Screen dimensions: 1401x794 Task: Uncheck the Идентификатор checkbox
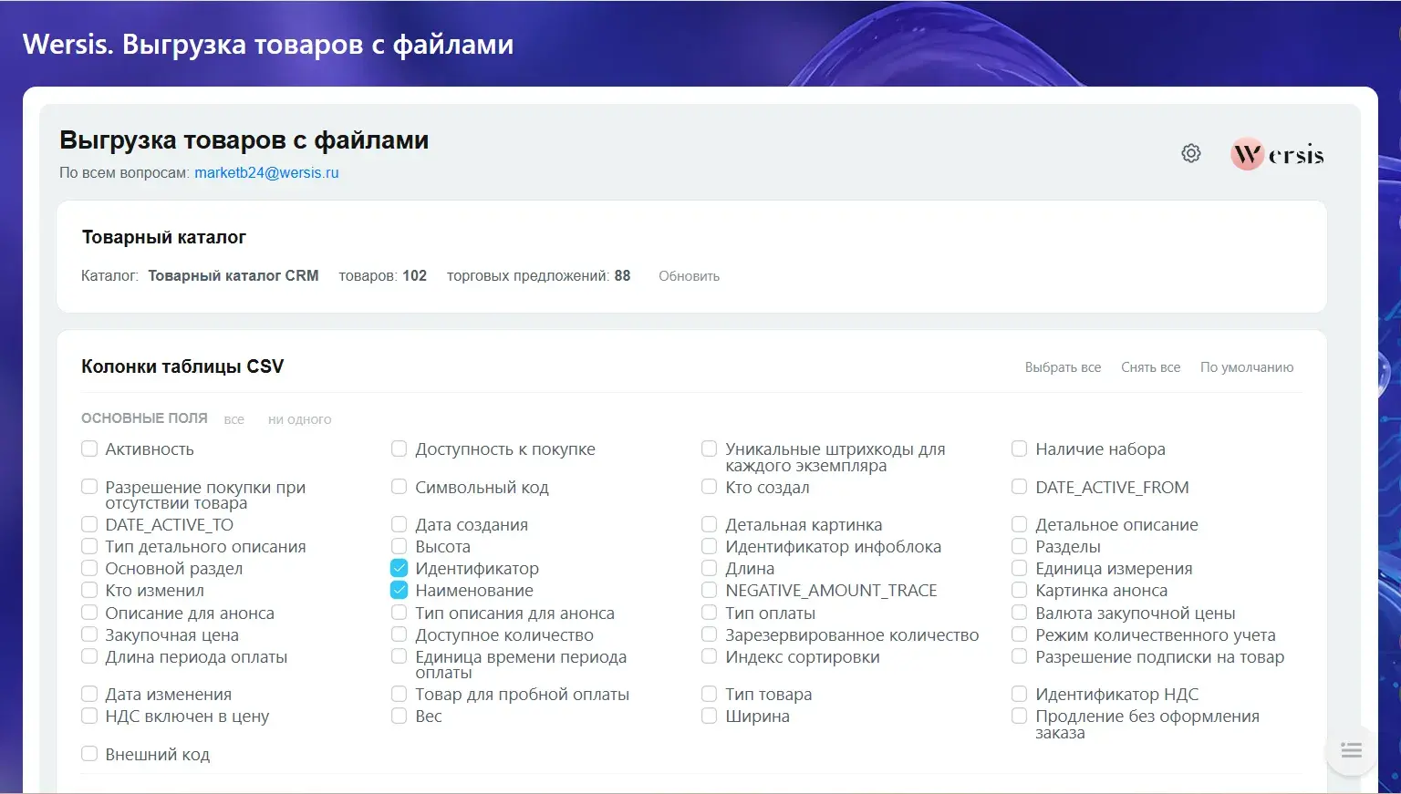pyautogui.click(x=400, y=568)
